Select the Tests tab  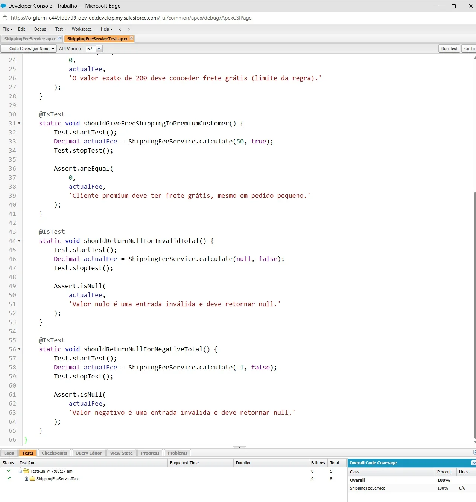(27, 453)
